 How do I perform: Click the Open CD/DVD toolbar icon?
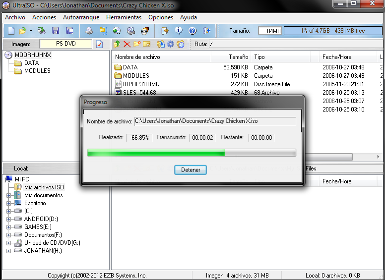pos(42,31)
